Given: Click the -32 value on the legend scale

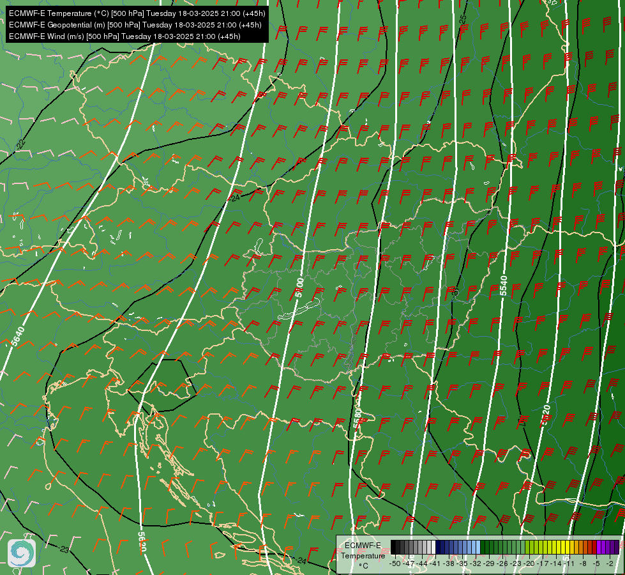Looking at the screenshot, I should click(476, 564).
